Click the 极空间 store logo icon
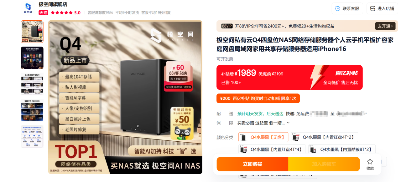 [x=28, y=8]
